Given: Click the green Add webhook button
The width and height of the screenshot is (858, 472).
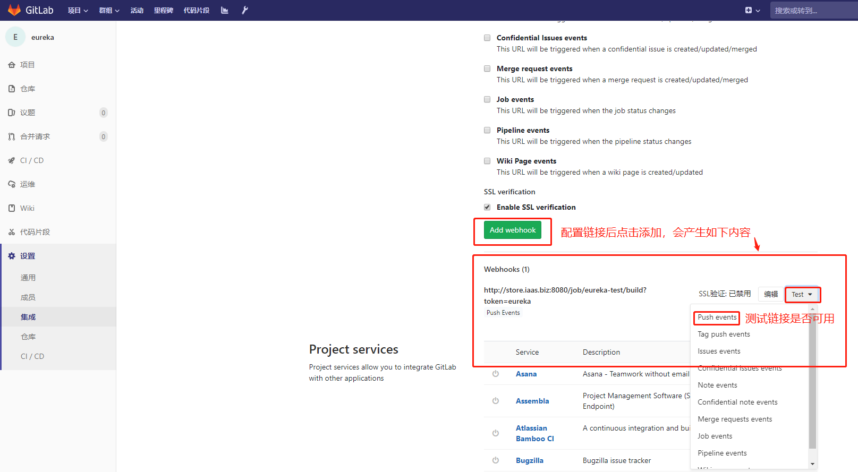Looking at the screenshot, I should click(x=513, y=230).
